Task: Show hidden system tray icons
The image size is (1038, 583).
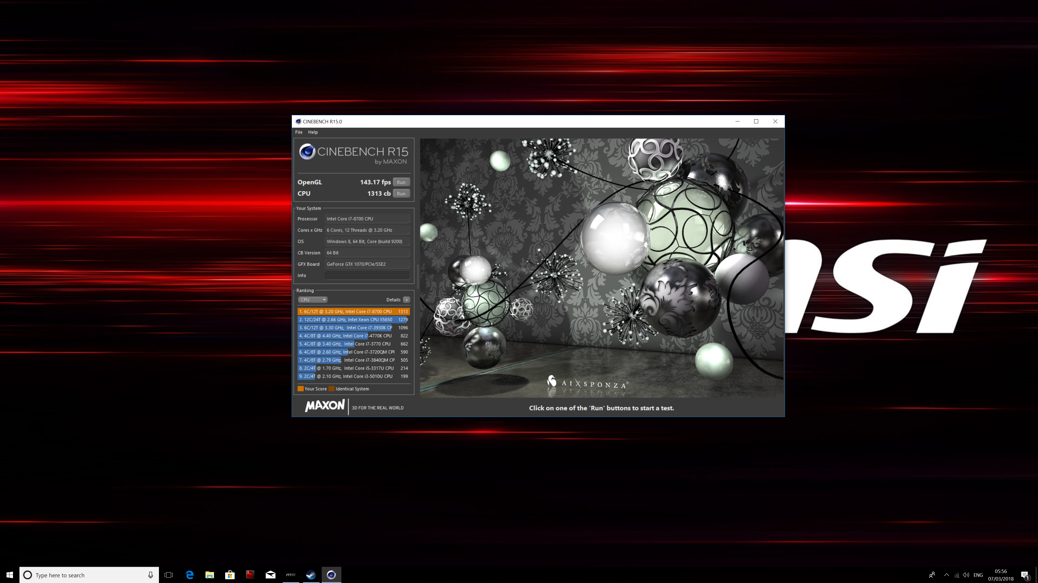Action: click(947, 575)
